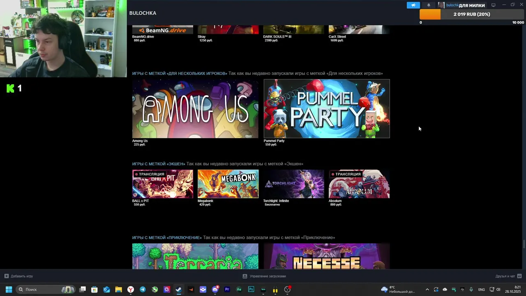Click the Absolum title text

point(335,201)
